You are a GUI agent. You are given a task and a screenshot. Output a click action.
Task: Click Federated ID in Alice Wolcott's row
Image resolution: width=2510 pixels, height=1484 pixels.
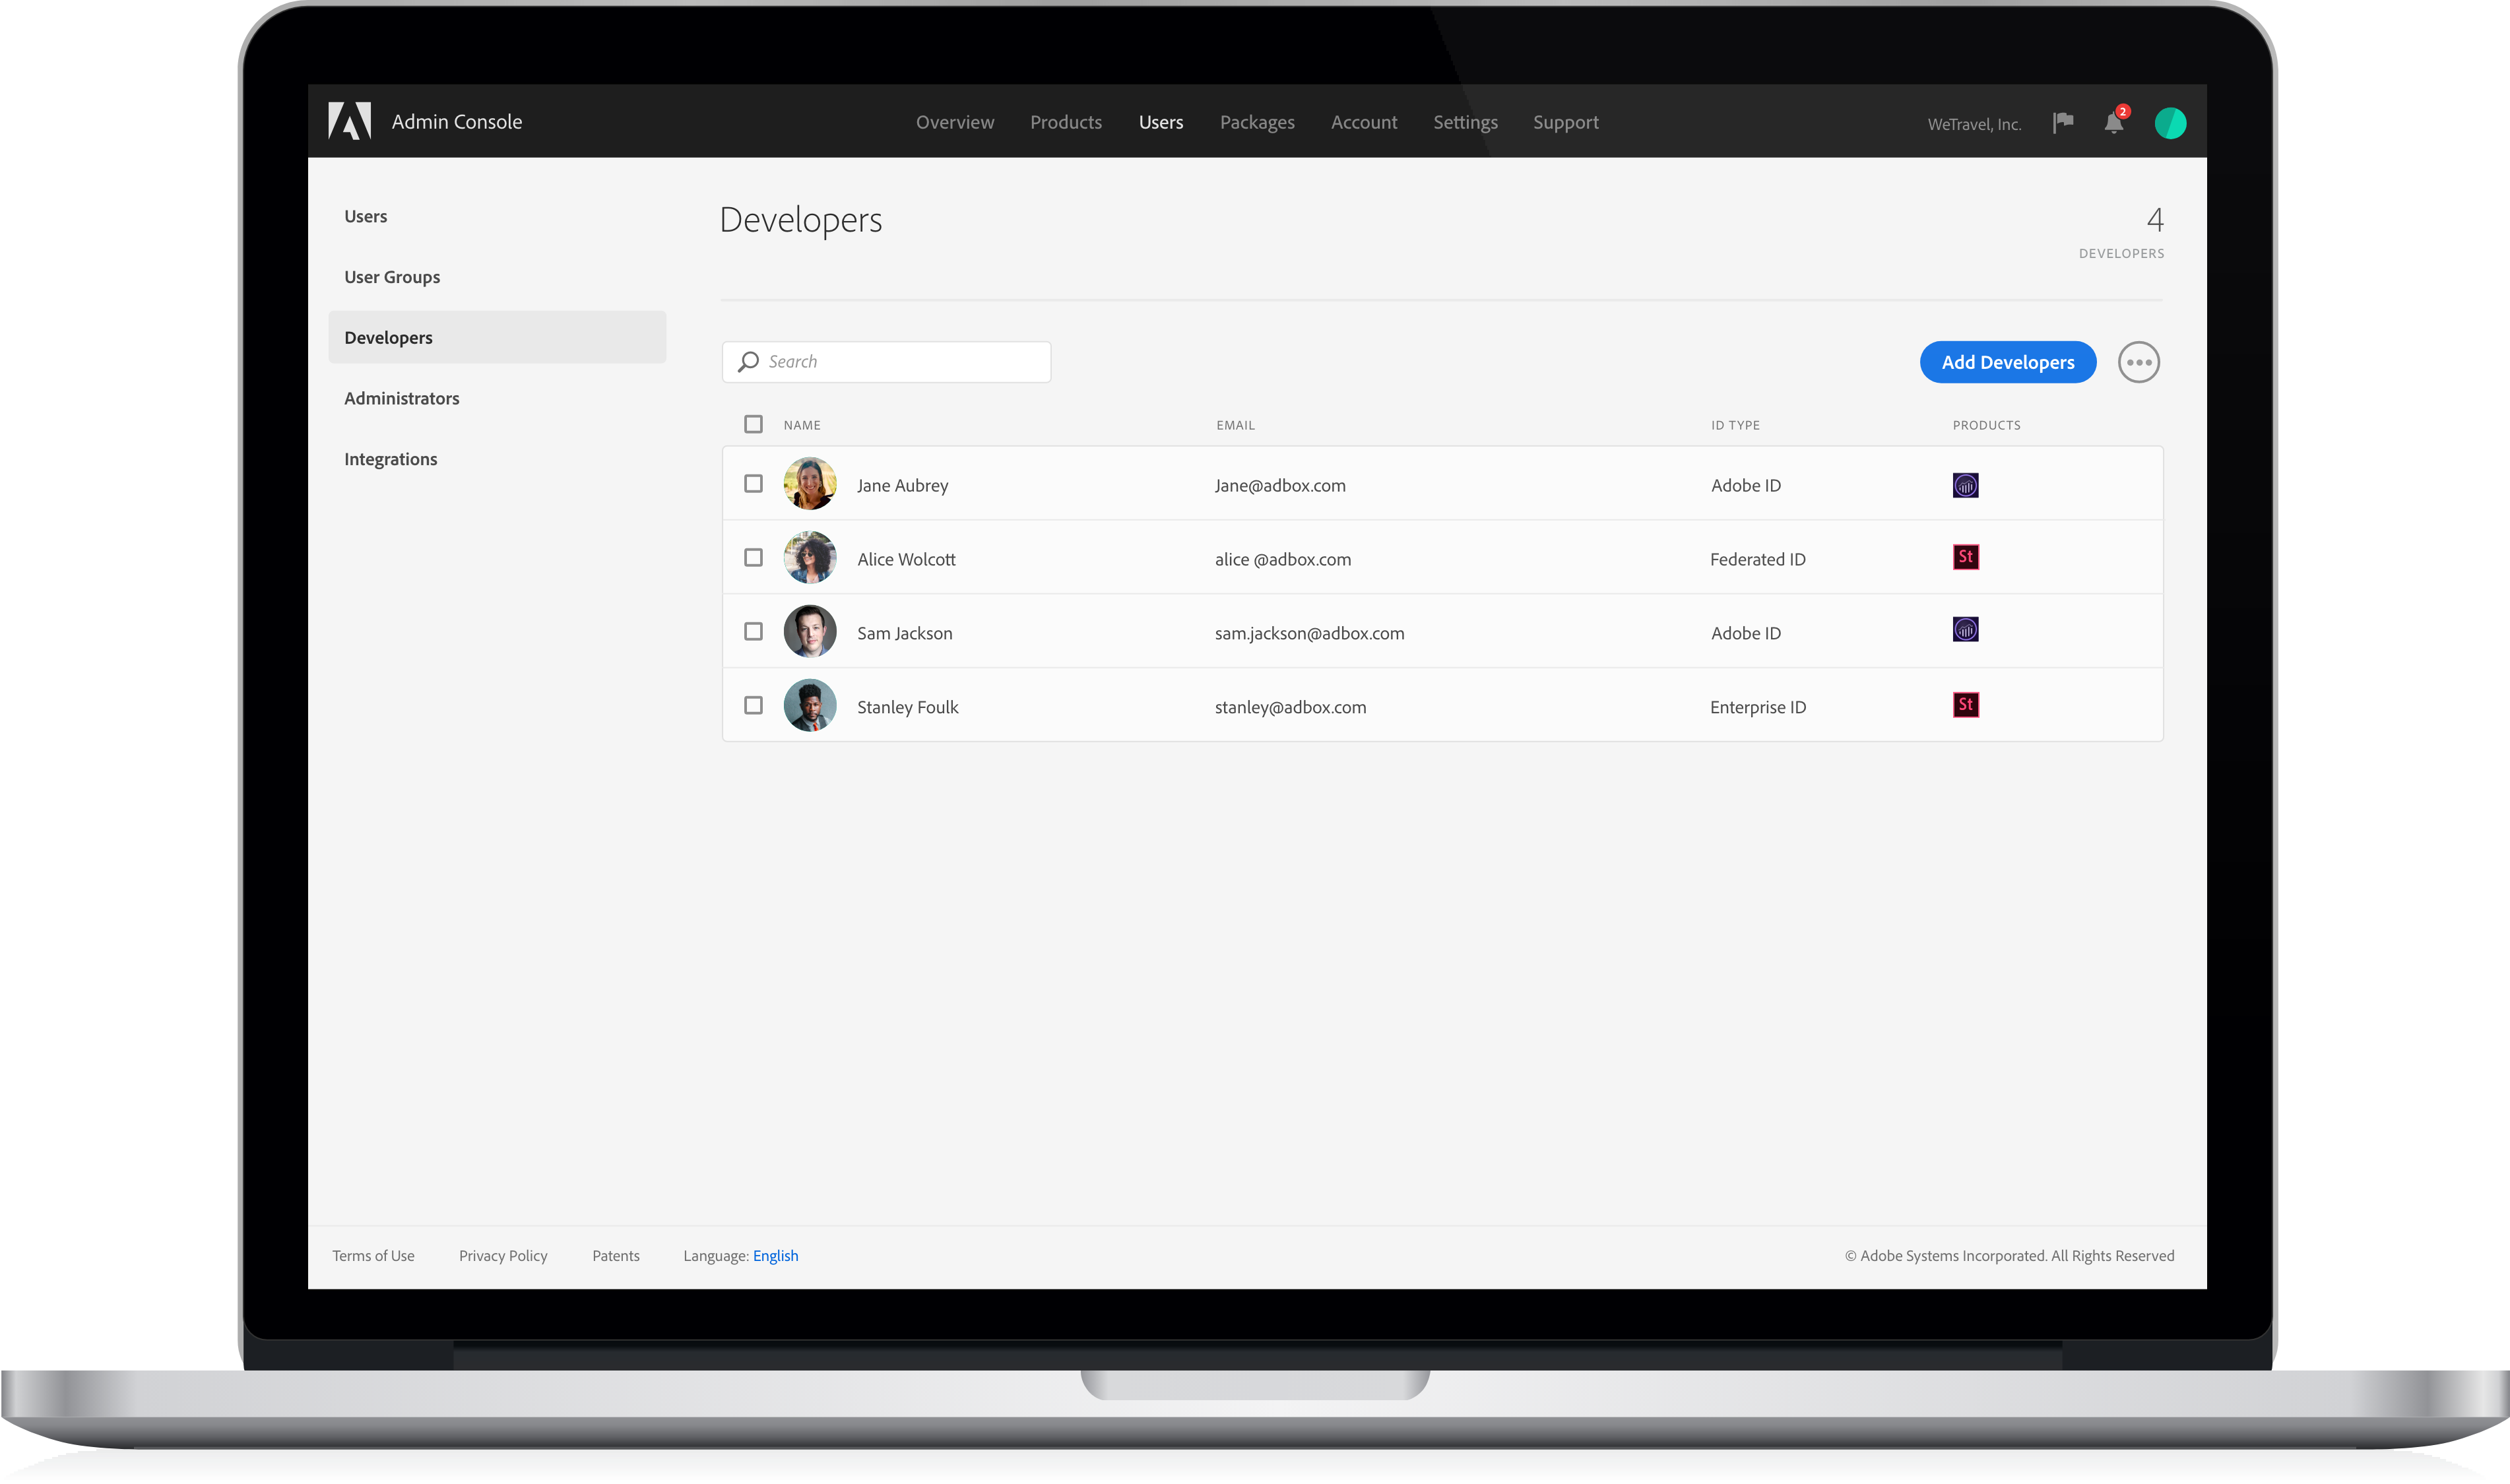tap(1758, 559)
